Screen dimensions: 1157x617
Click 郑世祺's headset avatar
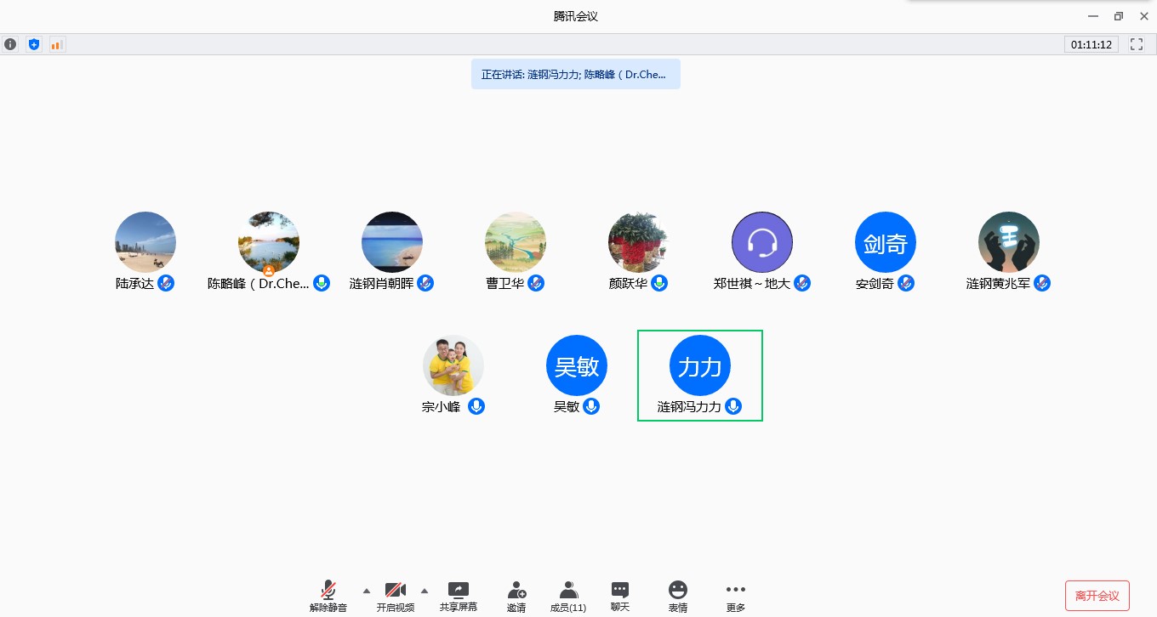click(x=762, y=242)
